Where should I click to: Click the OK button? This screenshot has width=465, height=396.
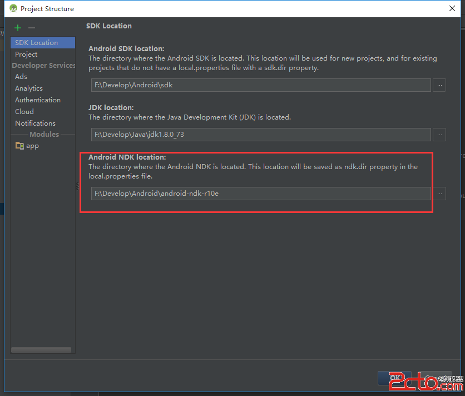coord(394,378)
